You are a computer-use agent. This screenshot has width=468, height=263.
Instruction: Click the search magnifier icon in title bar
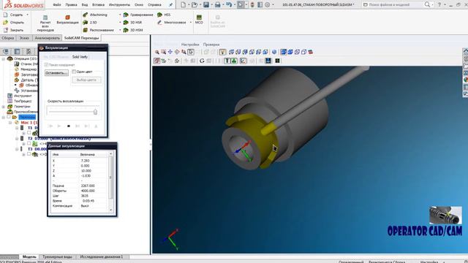(427, 4)
